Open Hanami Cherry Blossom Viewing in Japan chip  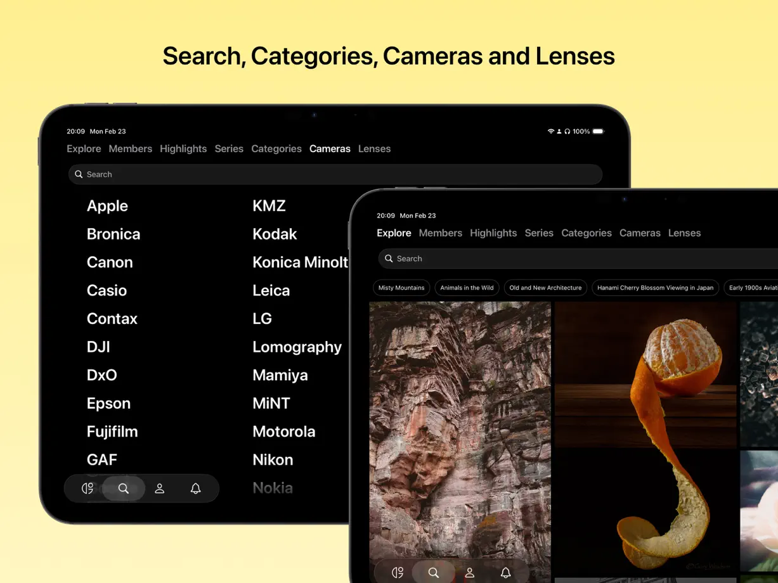click(655, 288)
